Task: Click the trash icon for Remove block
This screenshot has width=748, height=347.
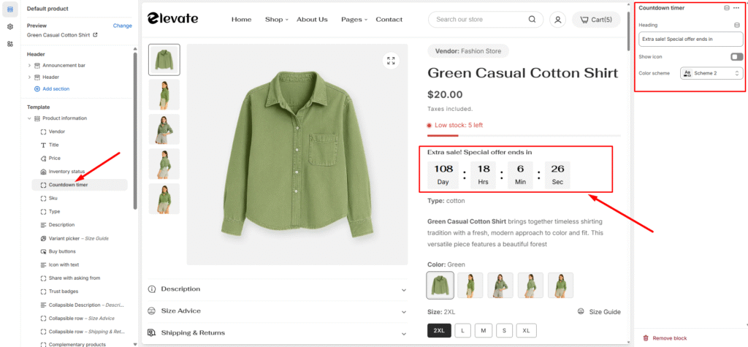Action: point(646,338)
